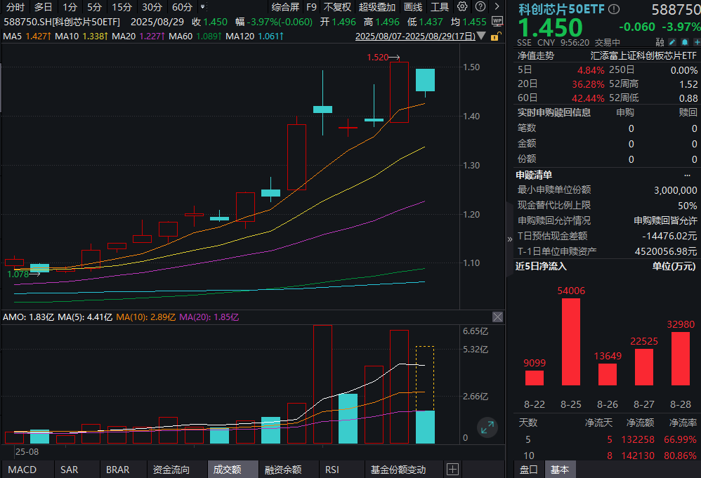Toggle 不复权 price adjustment mode
This screenshot has width=701, height=478.
(x=338, y=7)
